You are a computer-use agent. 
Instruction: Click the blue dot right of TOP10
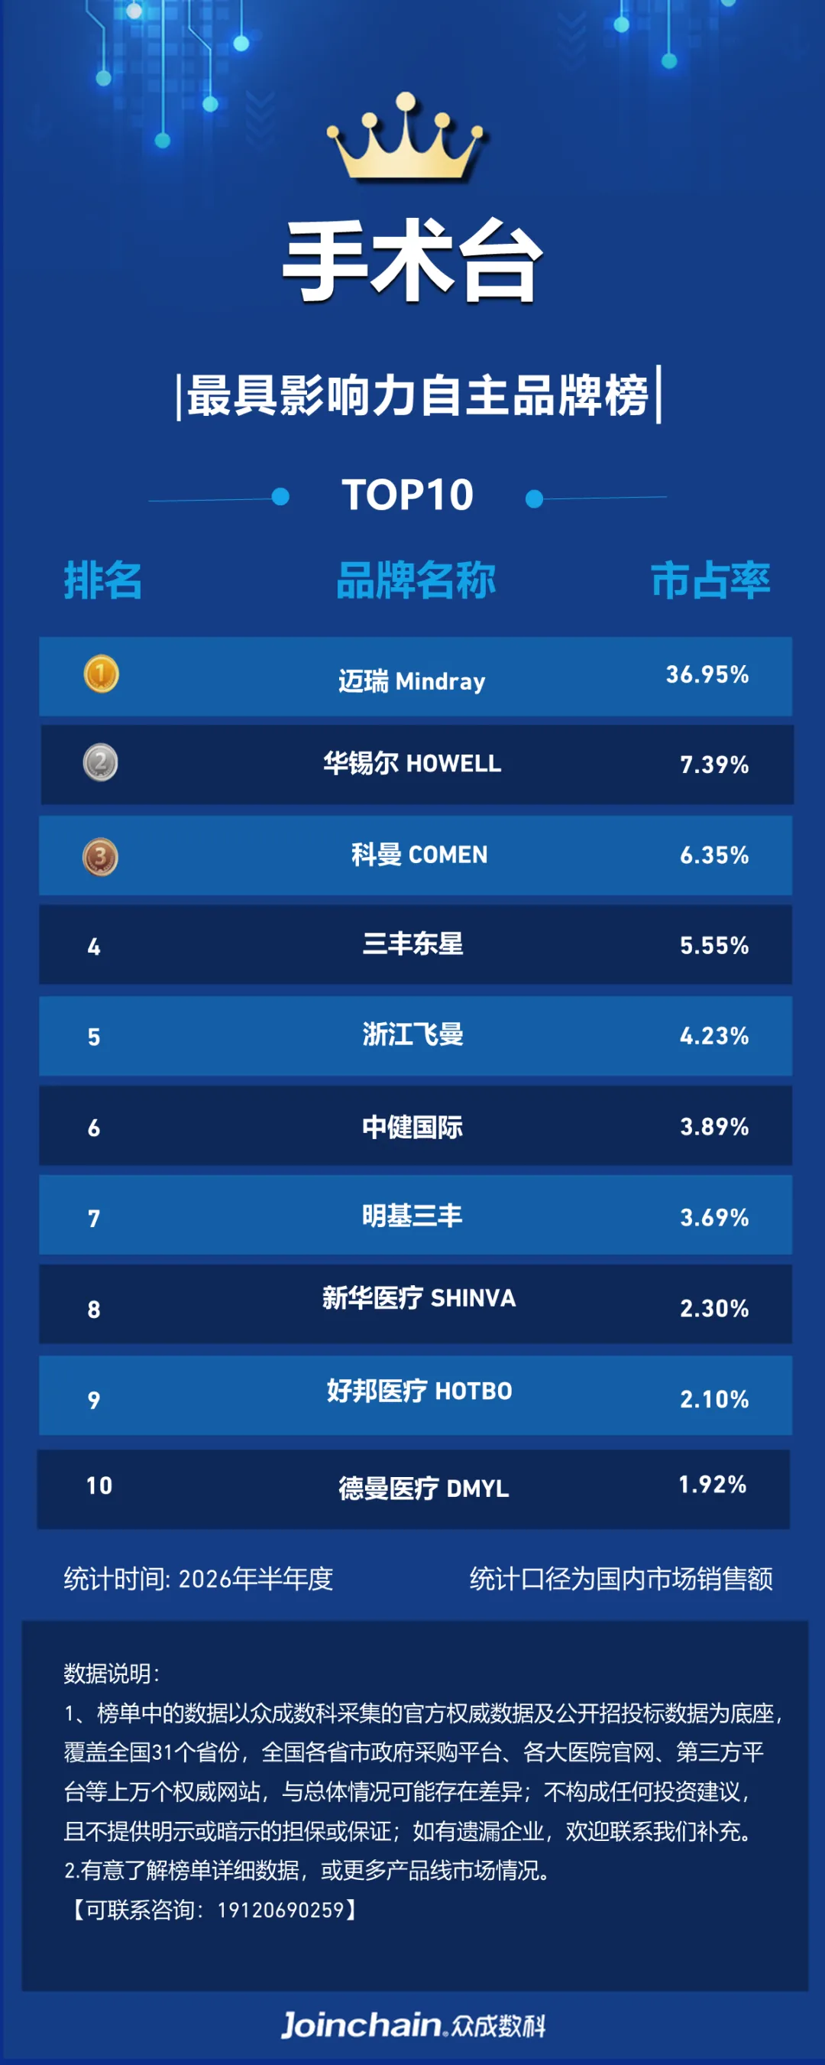tap(534, 499)
